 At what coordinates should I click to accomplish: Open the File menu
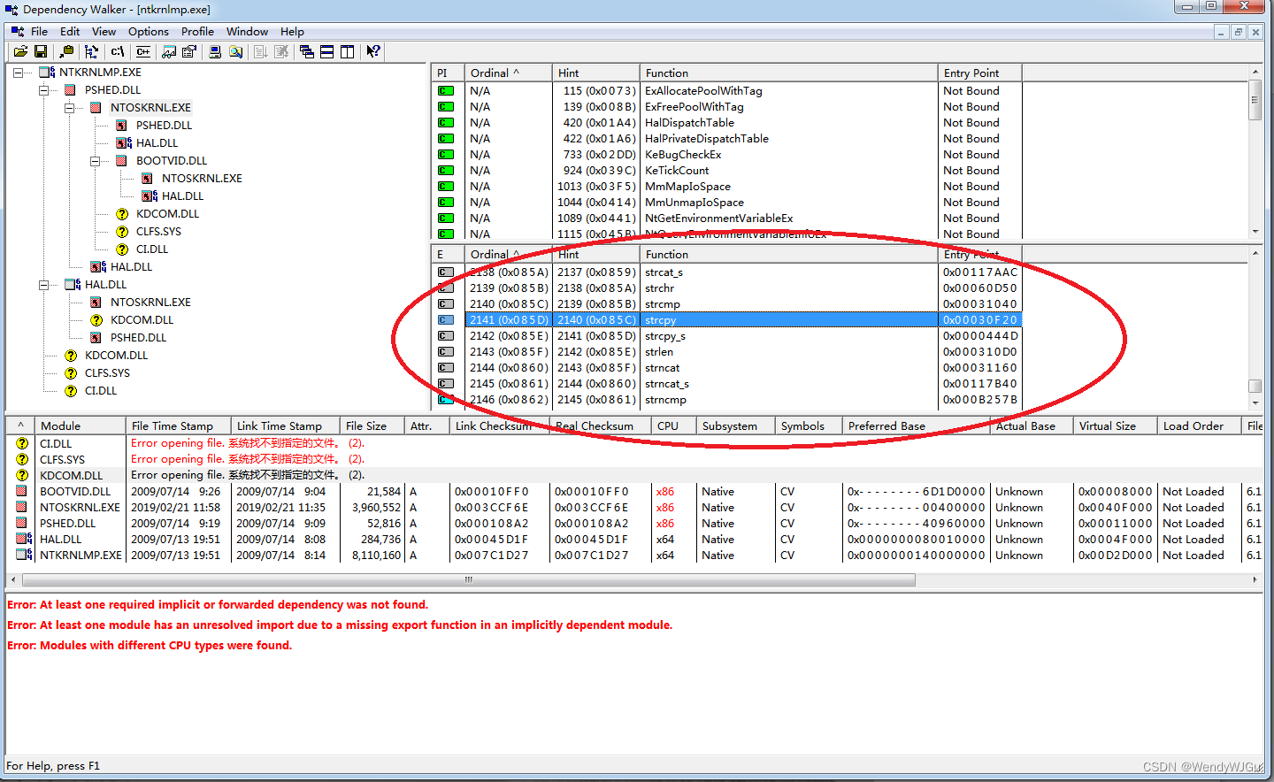click(39, 31)
